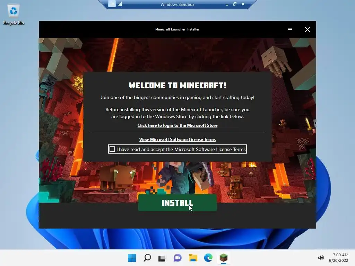
Task: Open the volume speaker tray icon
Action: 321,258
